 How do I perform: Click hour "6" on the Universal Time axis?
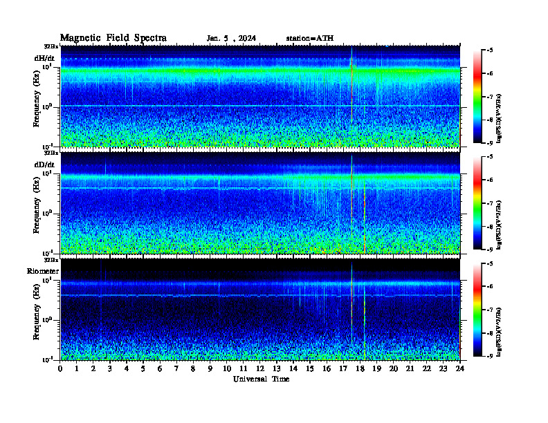[x=160, y=368]
